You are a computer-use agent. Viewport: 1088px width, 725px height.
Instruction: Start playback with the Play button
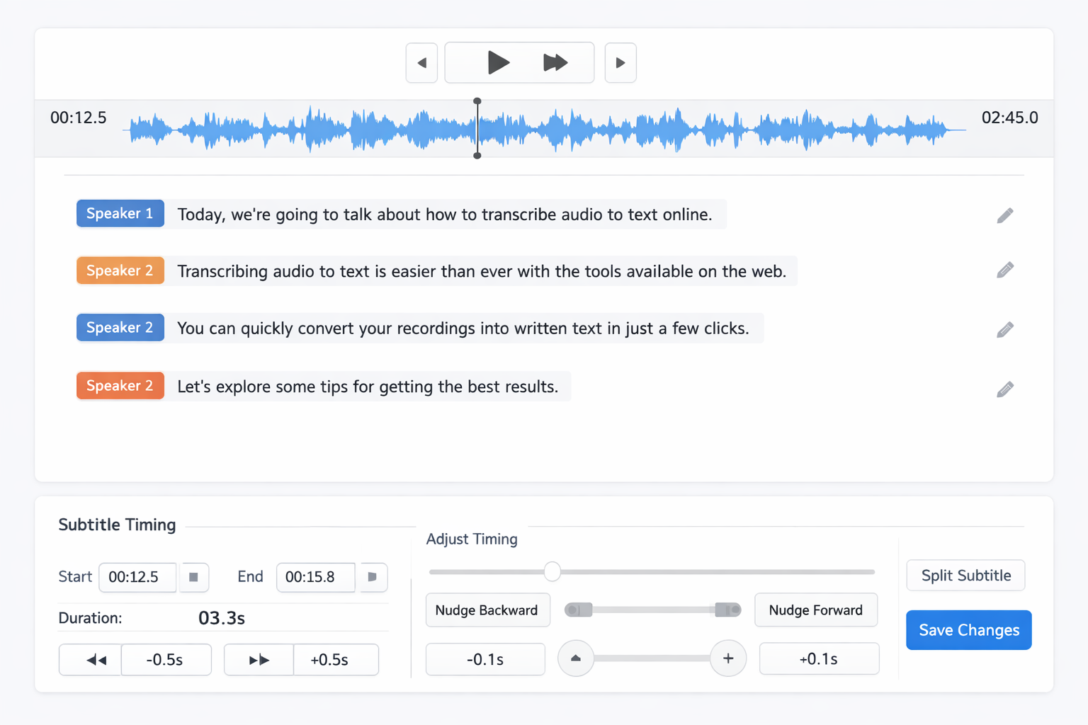coord(498,62)
